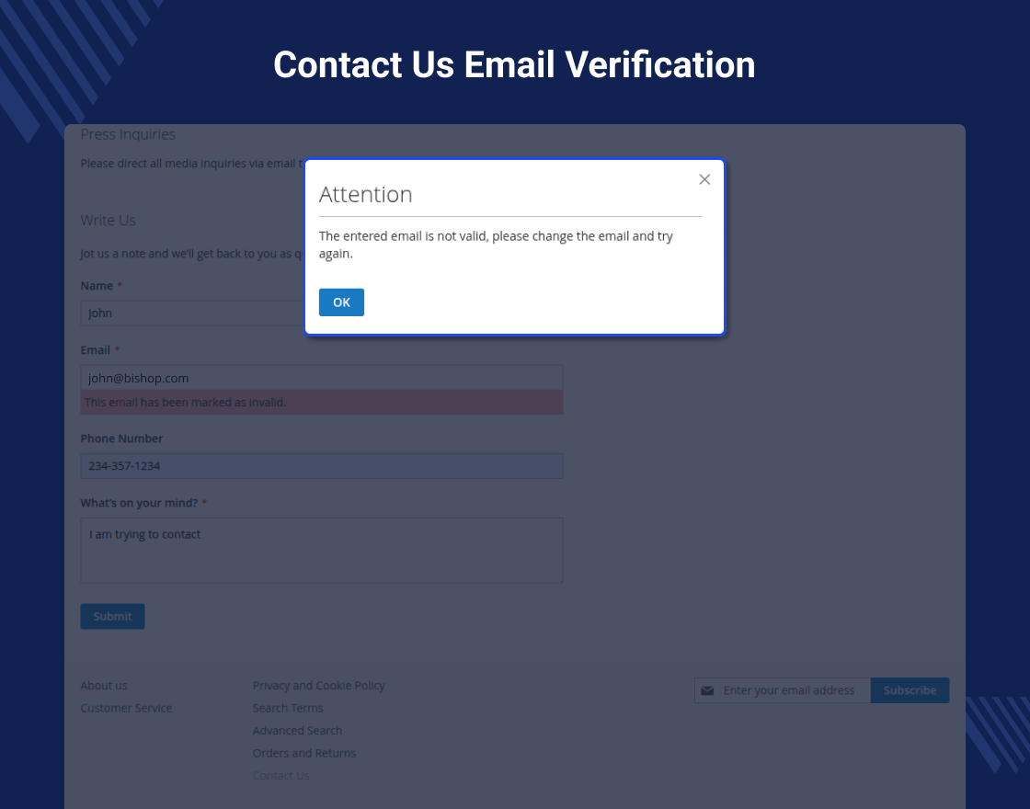Click the envelope icon in newsletter field
1030x809 pixels.
[x=707, y=690]
